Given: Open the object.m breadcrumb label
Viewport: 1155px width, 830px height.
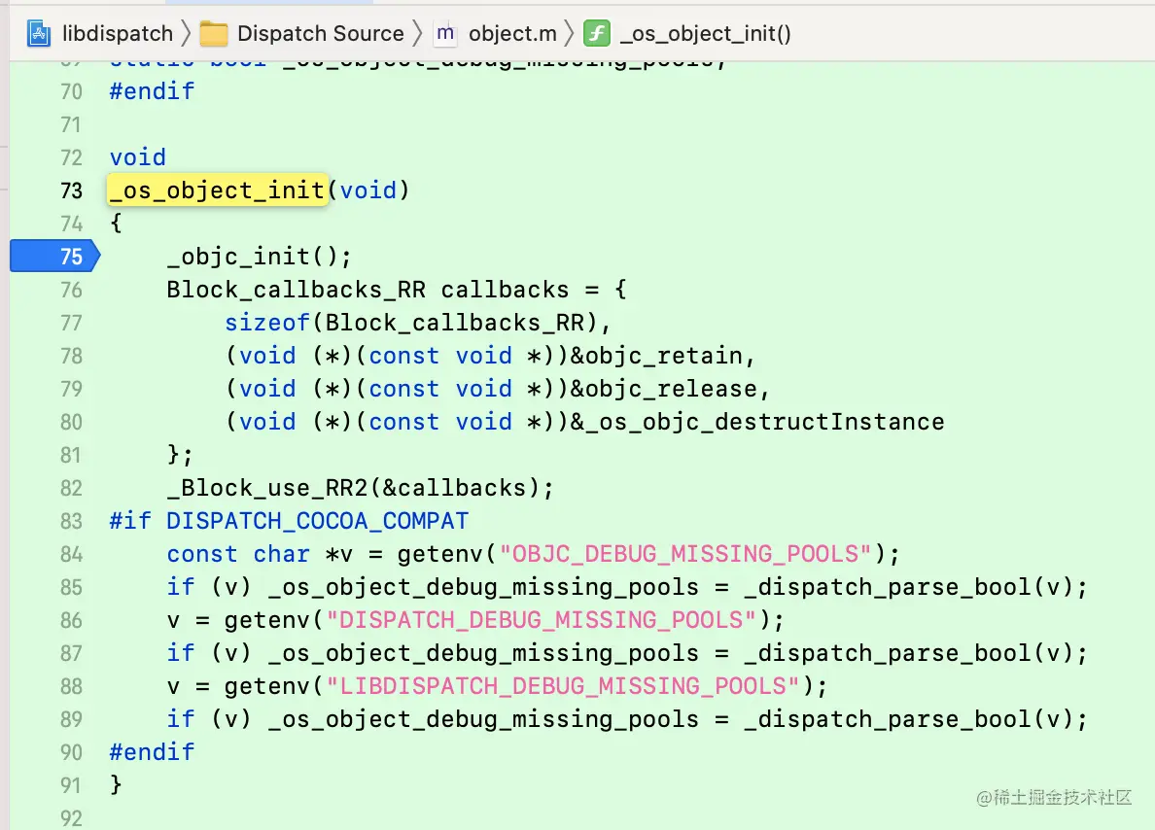Looking at the screenshot, I should (512, 34).
